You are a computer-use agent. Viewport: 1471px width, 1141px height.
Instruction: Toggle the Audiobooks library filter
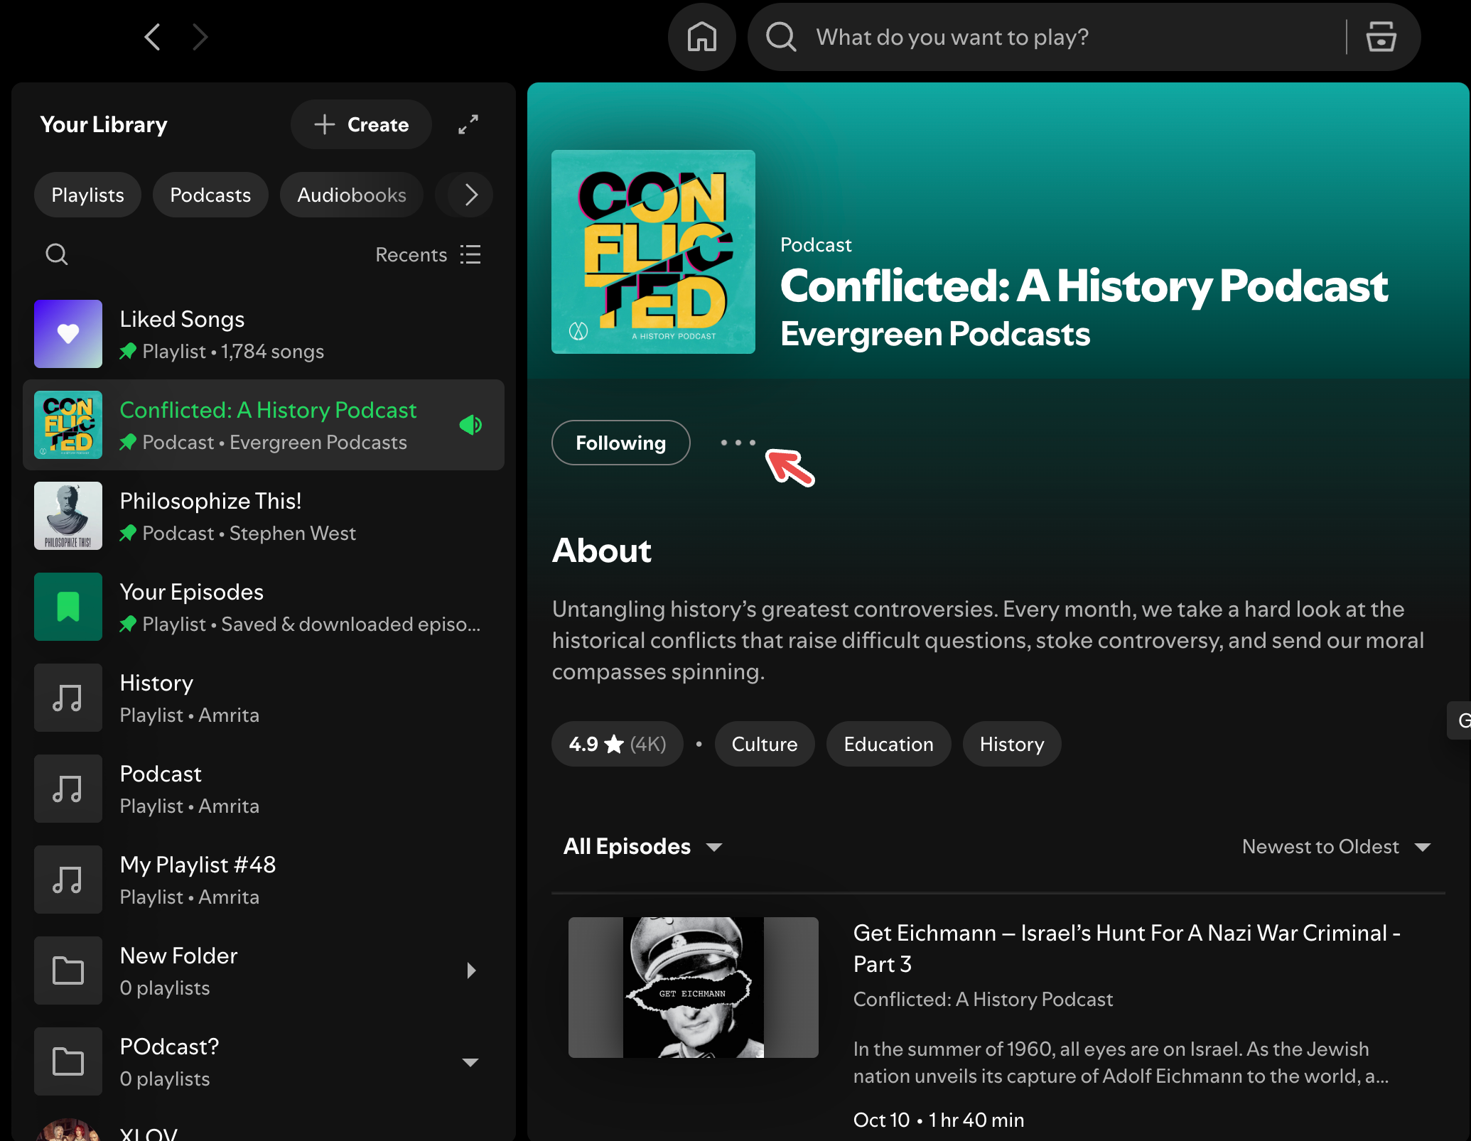click(x=352, y=195)
